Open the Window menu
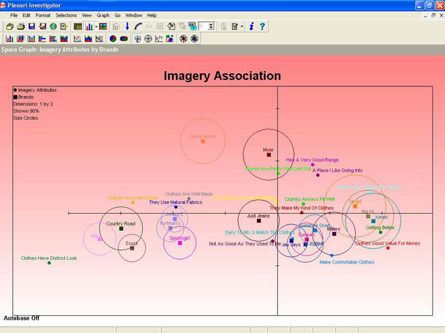The height and width of the screenshot is (333, 445). 134,15
